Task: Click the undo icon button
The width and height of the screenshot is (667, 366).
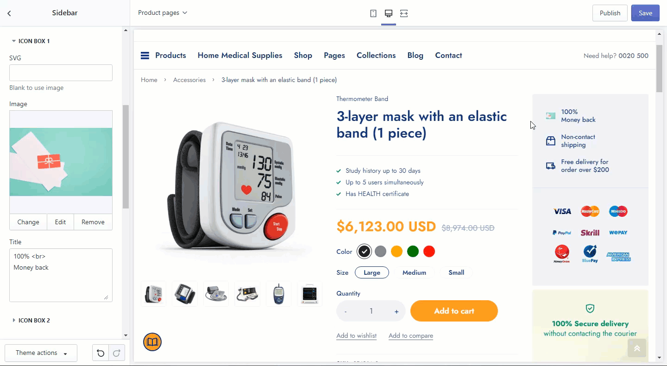Action: point(101,353)
